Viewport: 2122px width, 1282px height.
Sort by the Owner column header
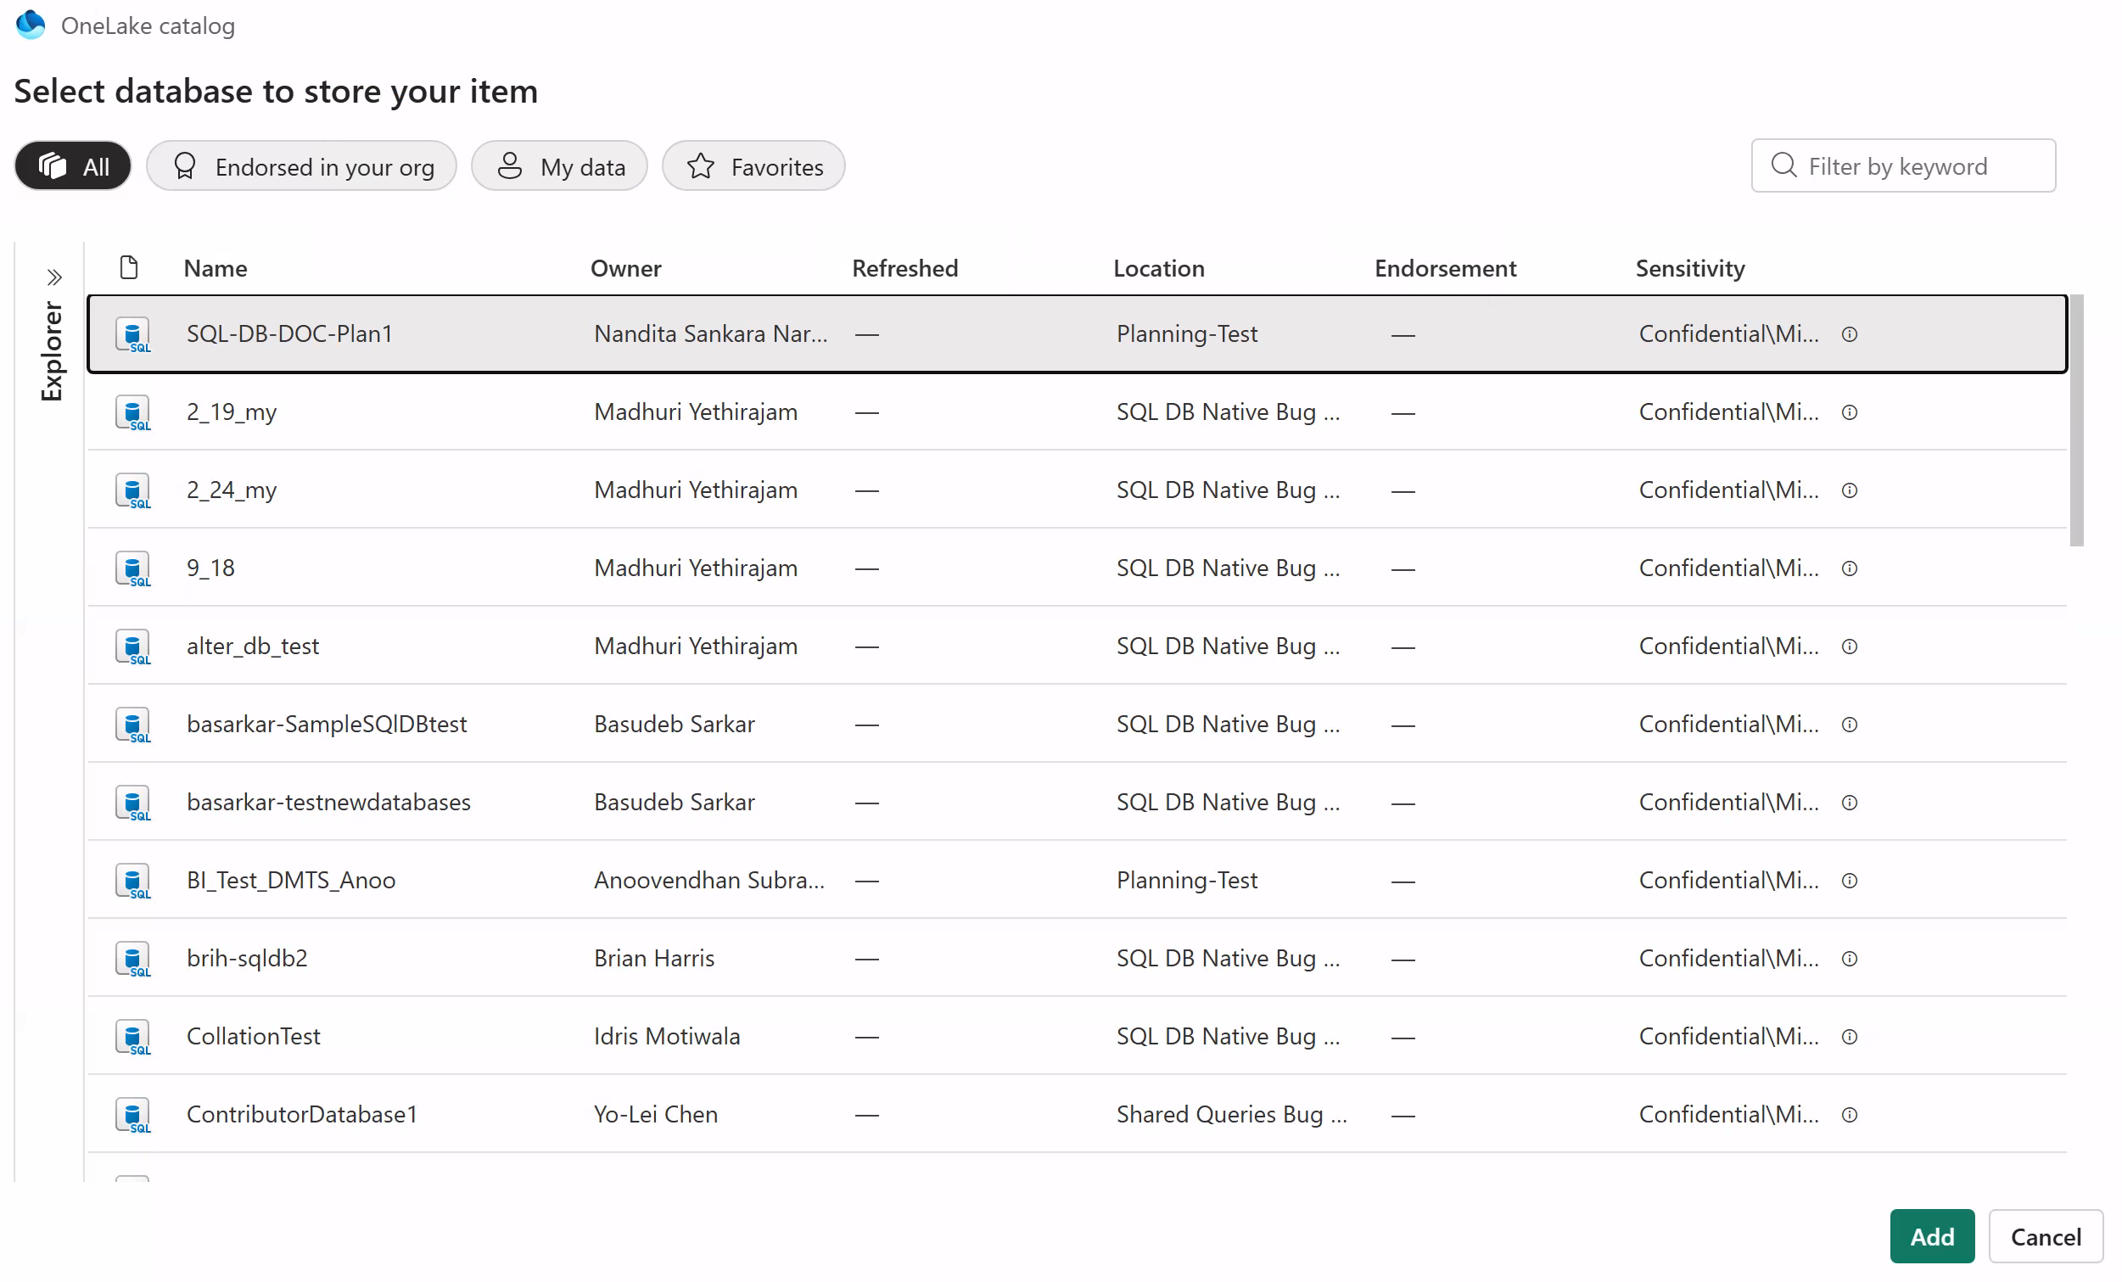[626, 269]
